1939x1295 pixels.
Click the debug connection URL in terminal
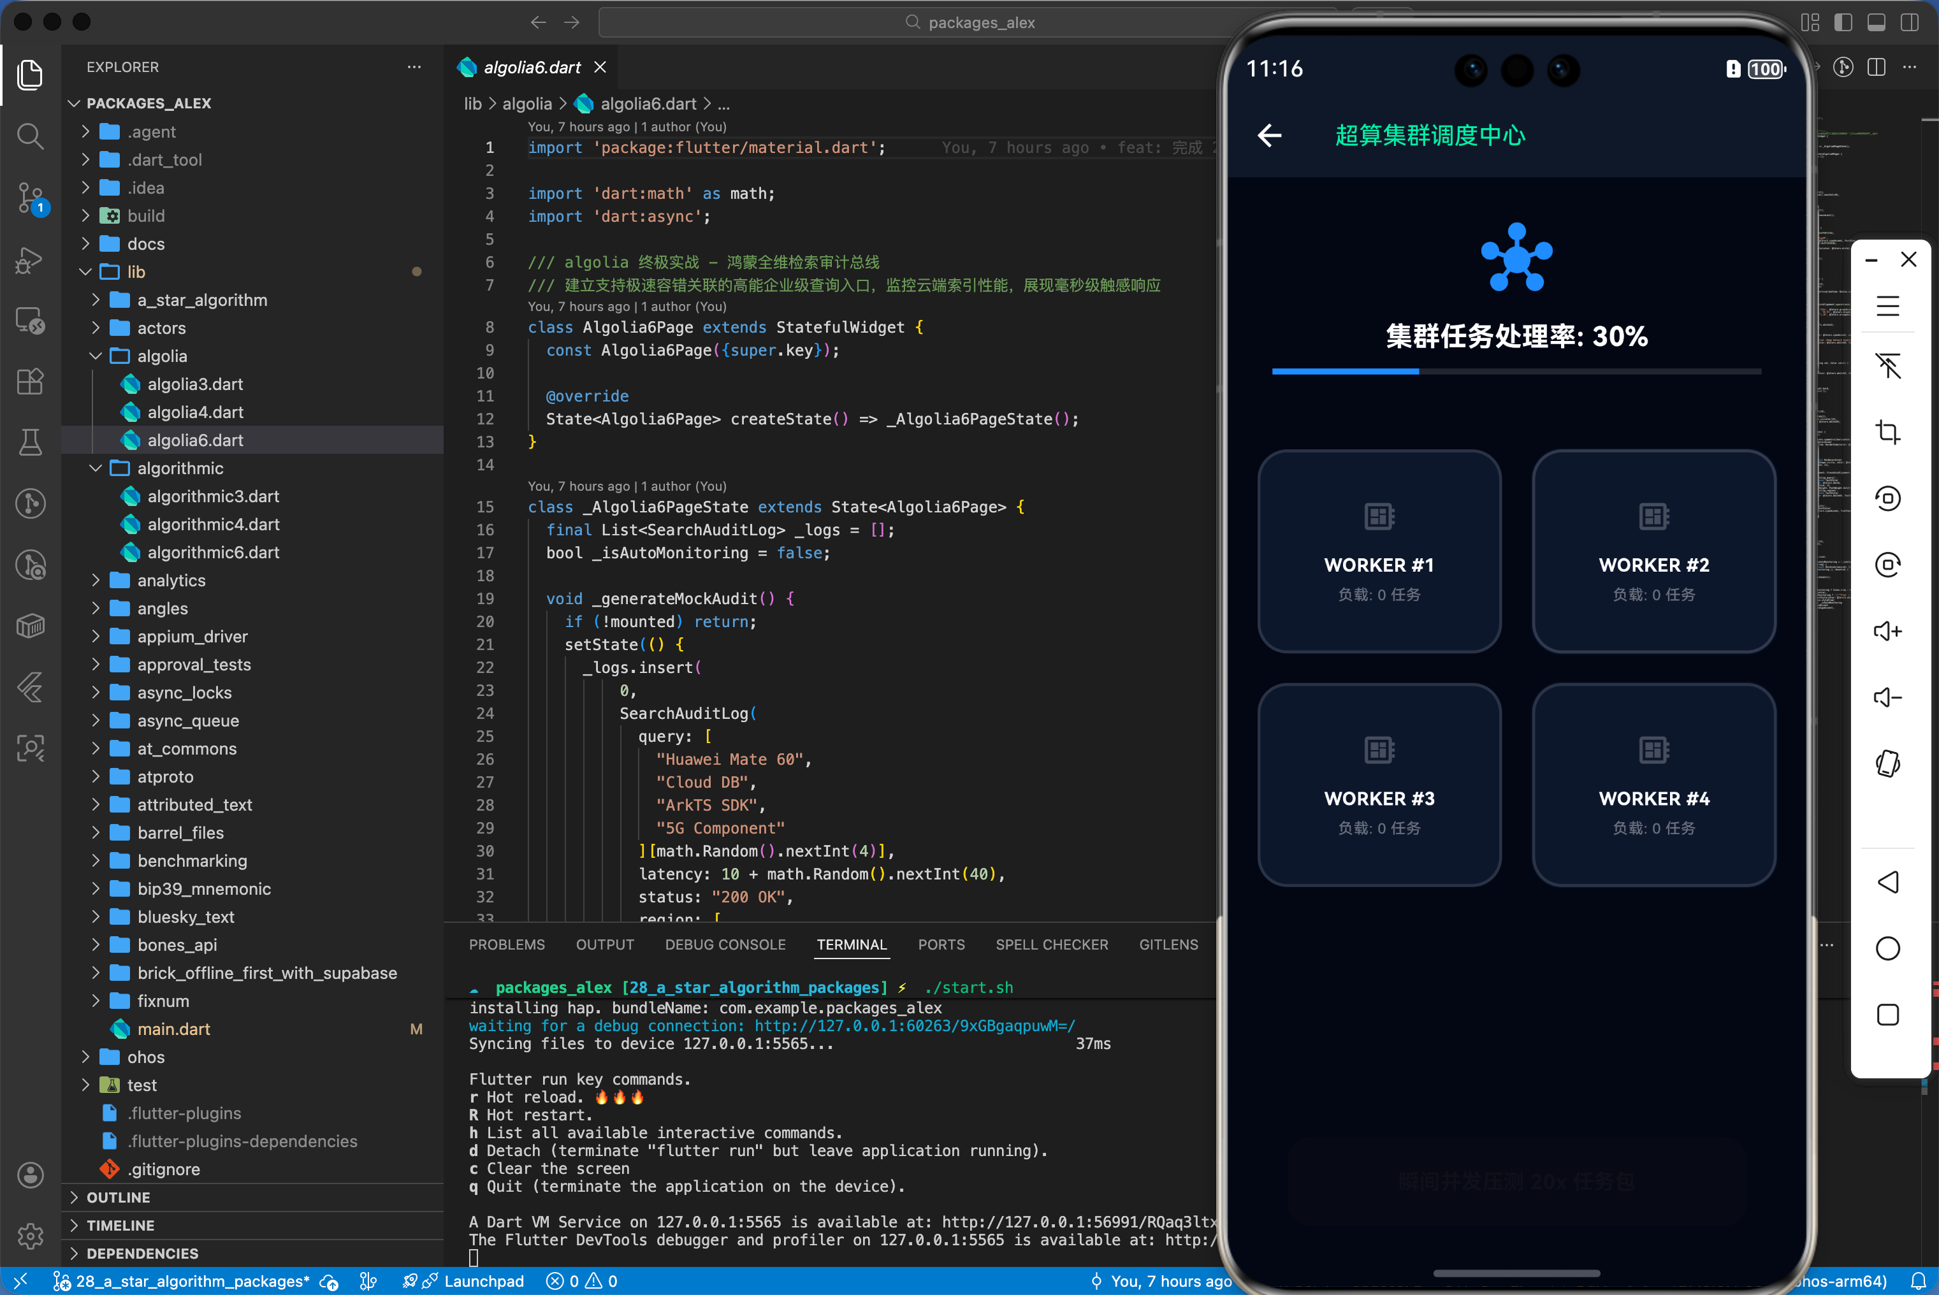(914, 1026)
